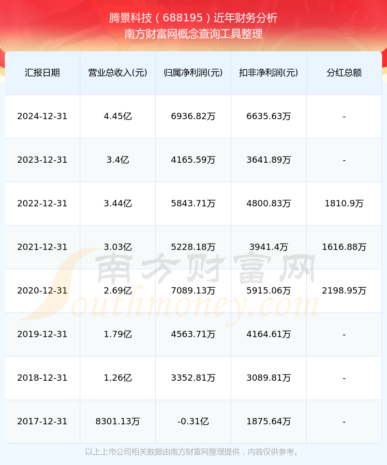Select dividend total 2198.95万
387x465 pixels.
[344, 291]
